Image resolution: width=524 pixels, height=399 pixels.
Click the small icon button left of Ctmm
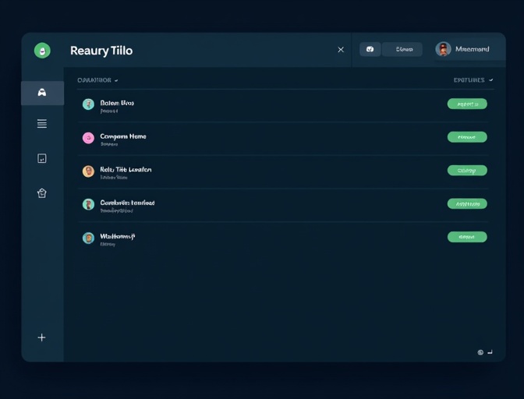[370, 49]
